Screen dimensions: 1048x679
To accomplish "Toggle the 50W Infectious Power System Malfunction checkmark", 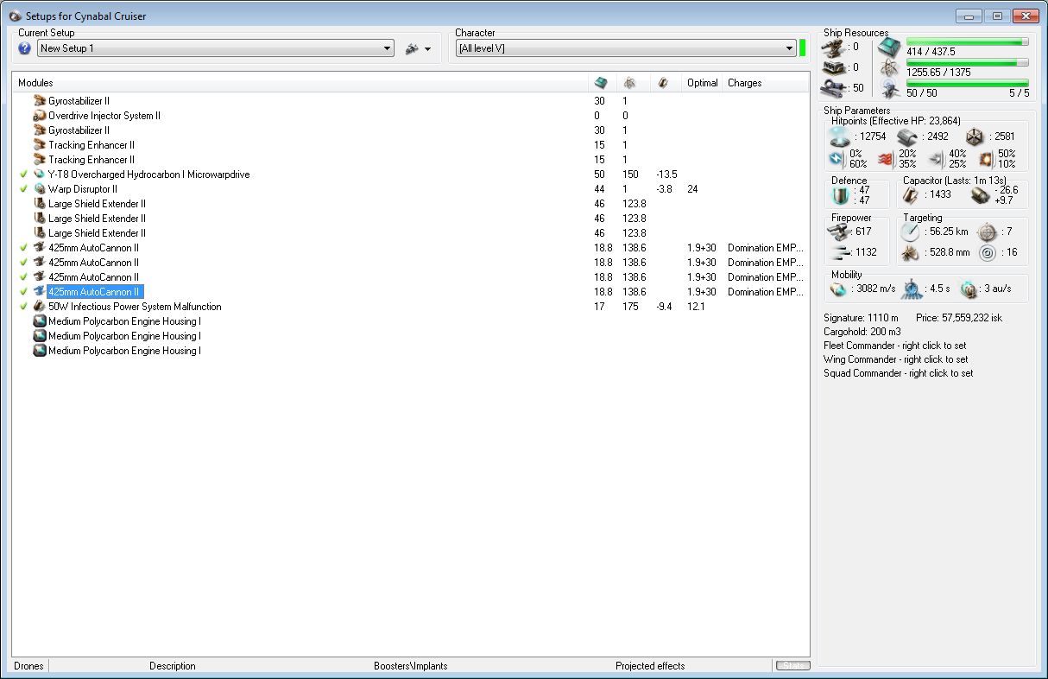I will coord(23,307).
